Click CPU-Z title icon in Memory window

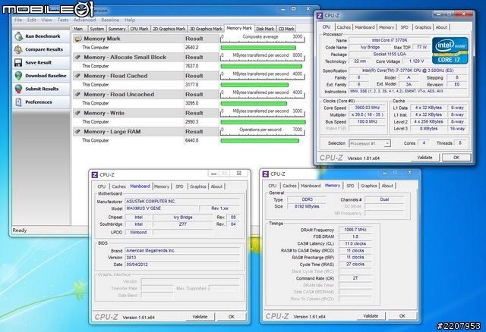(266, 174)
